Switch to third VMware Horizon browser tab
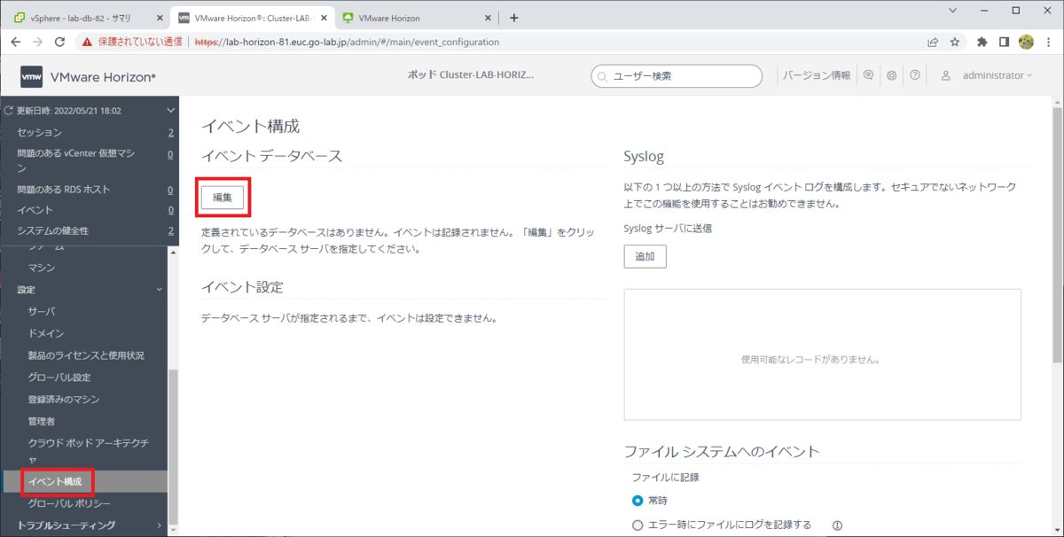The width and height of the screenshot is (1064, 537). coord(417,18)
